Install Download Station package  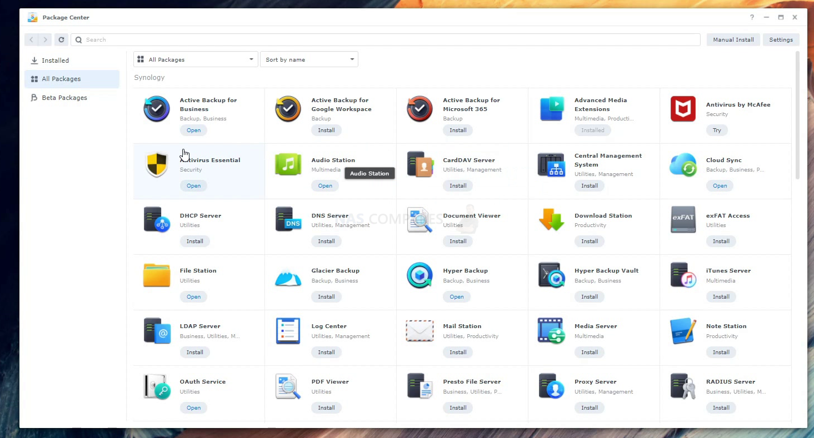(590, 241)
